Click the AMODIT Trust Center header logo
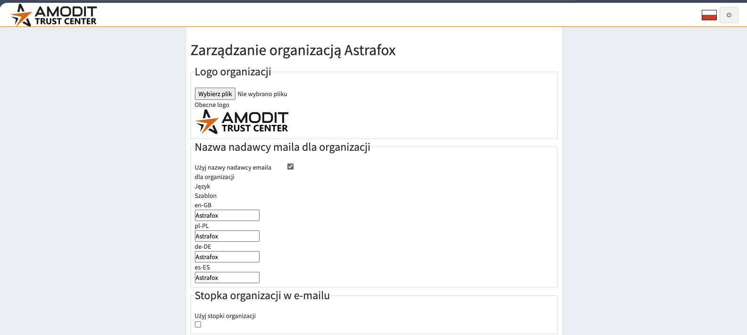This screenshot has height=335, width=747. 54,15
